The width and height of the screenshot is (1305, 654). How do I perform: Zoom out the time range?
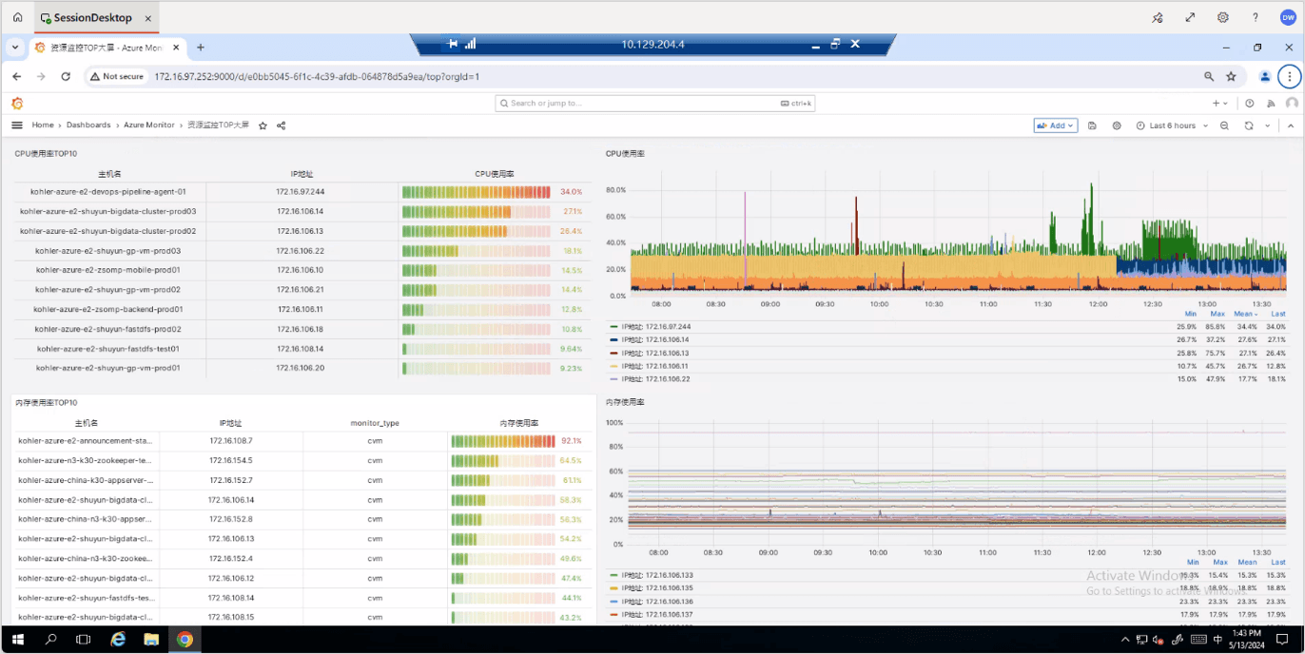pyautogui.click(x=1224, y=125)
